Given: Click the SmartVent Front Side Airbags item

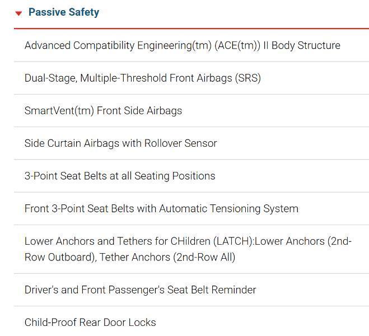Looking at the screenshot, I should click(x=103, y=110).
